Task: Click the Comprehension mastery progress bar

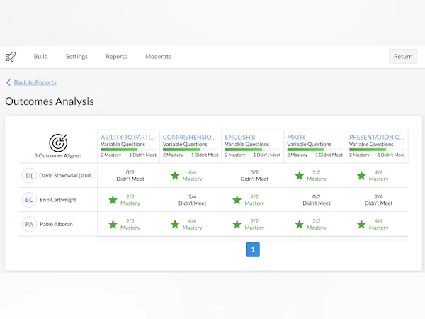Action: point(191,150)
